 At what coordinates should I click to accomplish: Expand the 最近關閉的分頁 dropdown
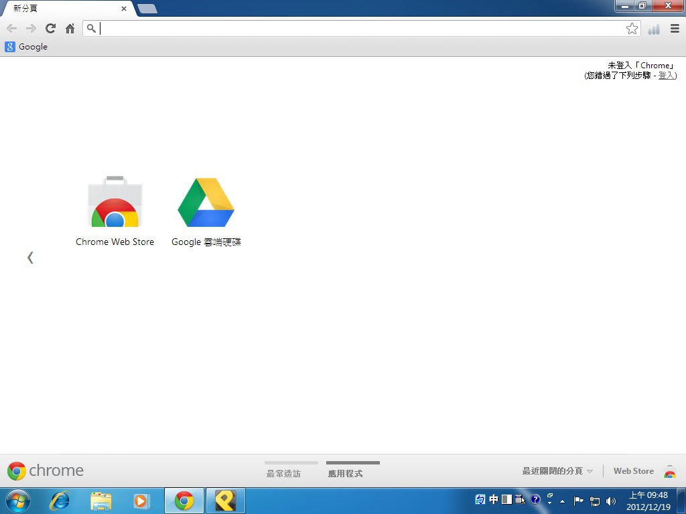557,470
